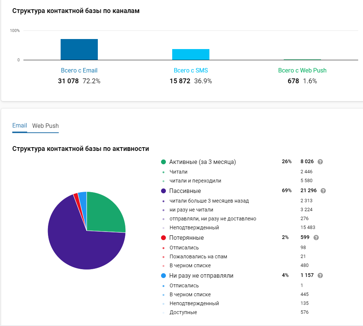Viewport: 363px width, 326px height.
Task: Click green legend dot for Активные
Action: coord(163,162)
